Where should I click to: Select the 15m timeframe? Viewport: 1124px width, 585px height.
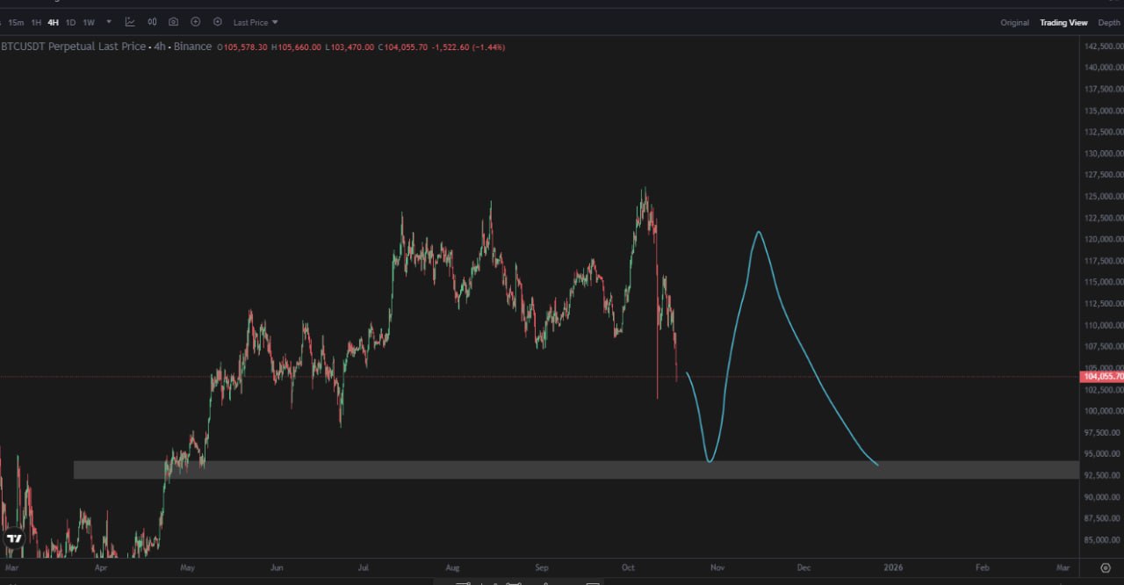tap(16, 22)
